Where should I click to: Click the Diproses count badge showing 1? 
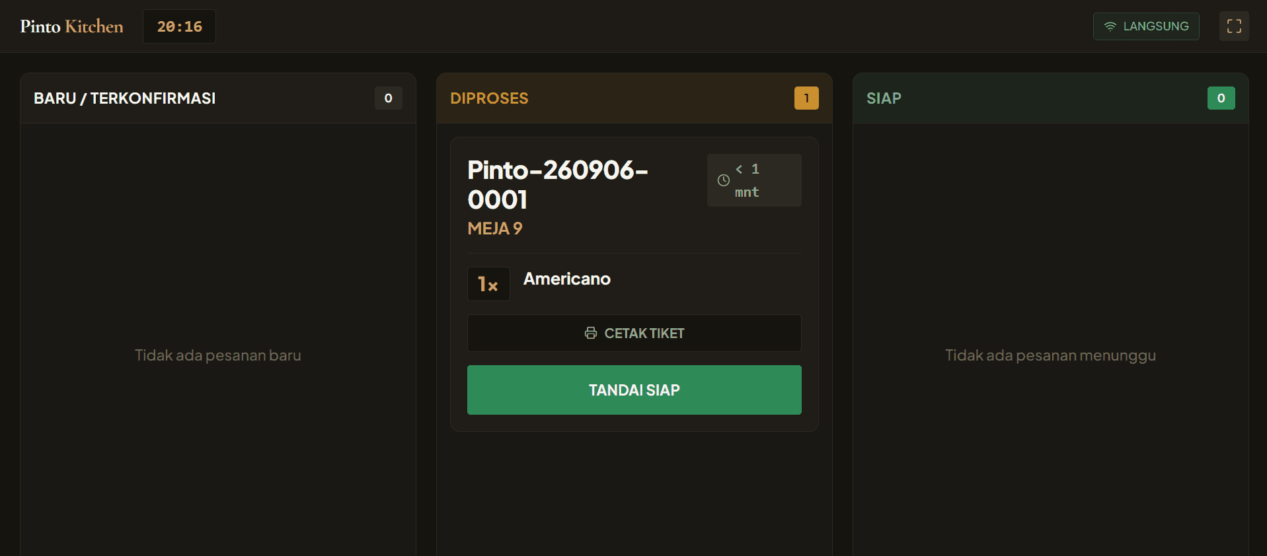pyautogui.click(x=806, y=98)
